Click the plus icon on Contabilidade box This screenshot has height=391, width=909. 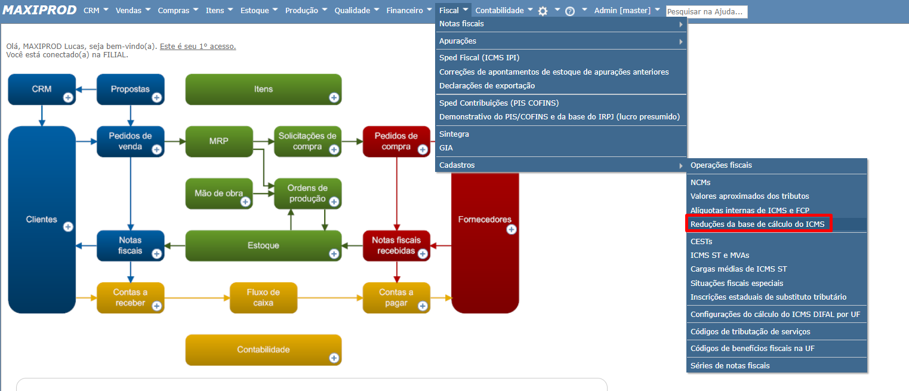point(334,358)
